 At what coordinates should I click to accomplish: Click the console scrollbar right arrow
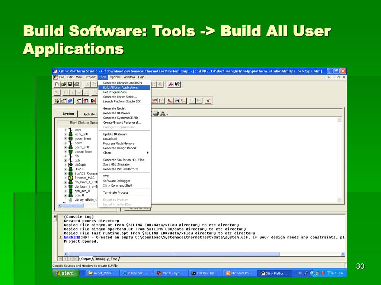(343, 254)
